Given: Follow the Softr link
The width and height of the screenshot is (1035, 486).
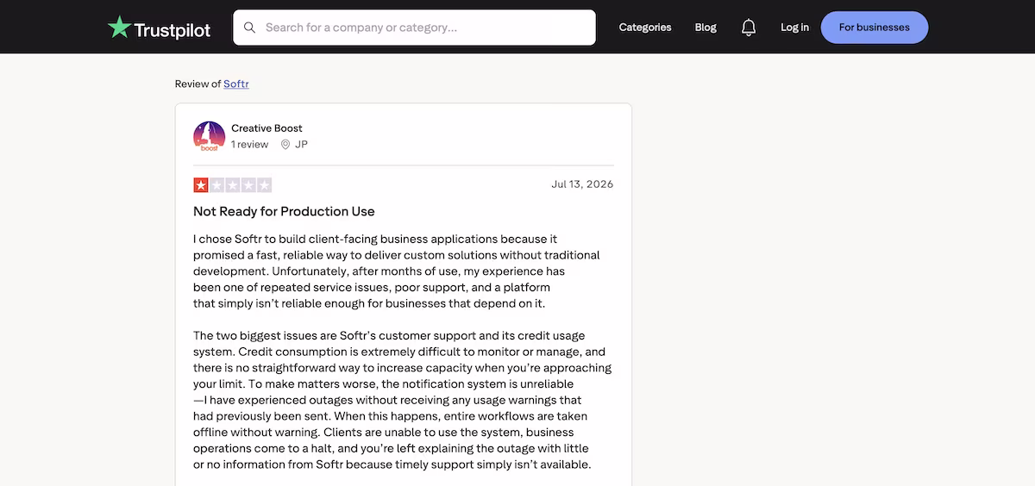Looking at the screenshot, I should pos(236,84).
